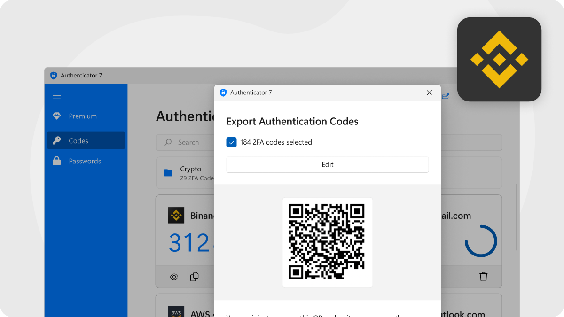Delete the entry with the trash icon
The height and width of the screenshot is (317, 564).
(x=483, y=277)
